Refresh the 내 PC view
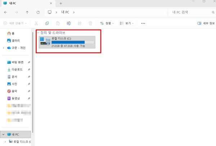This screenshot has height=146, width=216. point(38,12)
